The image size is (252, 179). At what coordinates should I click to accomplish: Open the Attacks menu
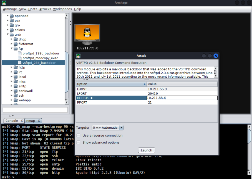tap(45, 9)
